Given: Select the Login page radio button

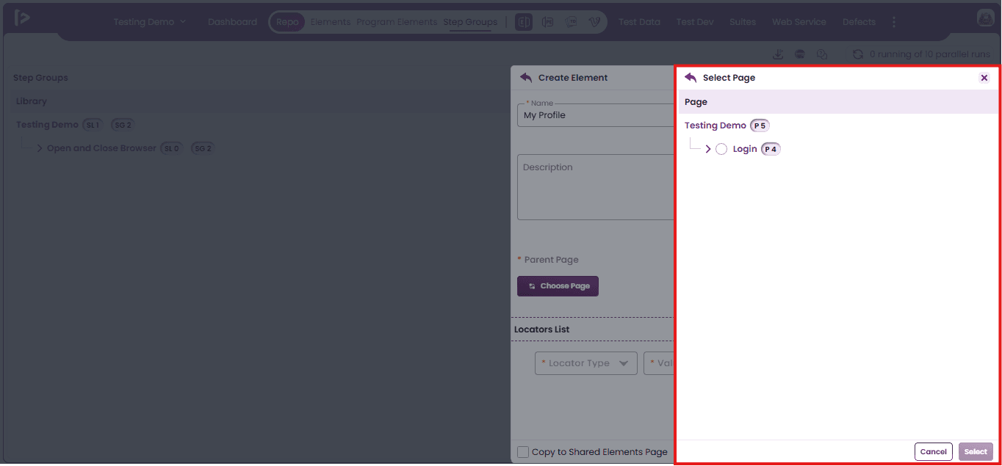Looking at the screenshot, I should click(721, 149).
